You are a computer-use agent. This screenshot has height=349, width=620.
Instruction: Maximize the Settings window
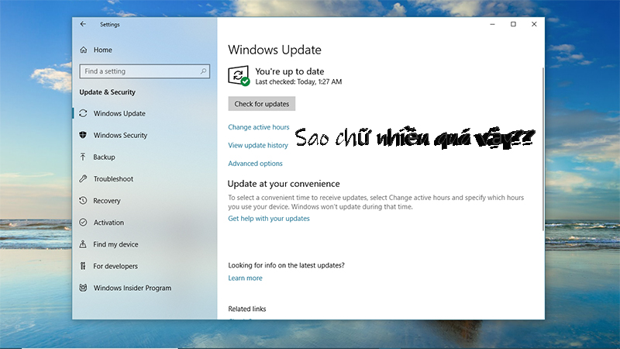point(513,24)
